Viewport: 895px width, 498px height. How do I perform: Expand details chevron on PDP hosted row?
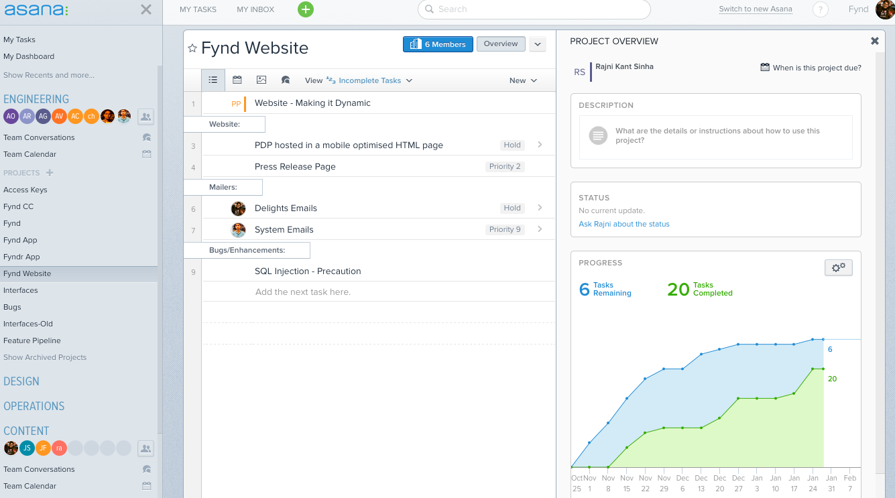pos(540,145)
